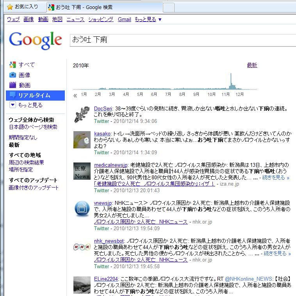This screenshot has width=296, height=296.
Task: Open the ウェブ link in the top bar
Action: [13, 19]
